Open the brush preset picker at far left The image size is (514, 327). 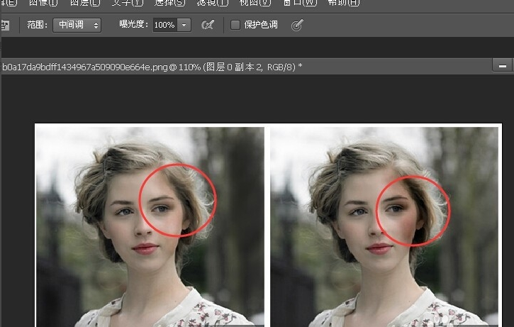coord(4,25)
